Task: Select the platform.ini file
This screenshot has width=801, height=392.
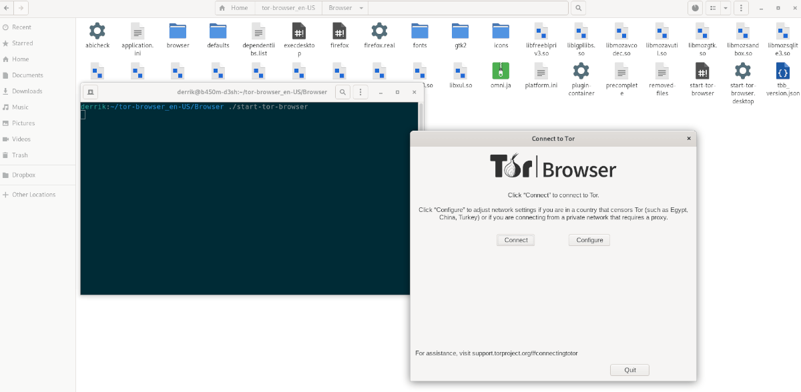Action: click(541, 71)
